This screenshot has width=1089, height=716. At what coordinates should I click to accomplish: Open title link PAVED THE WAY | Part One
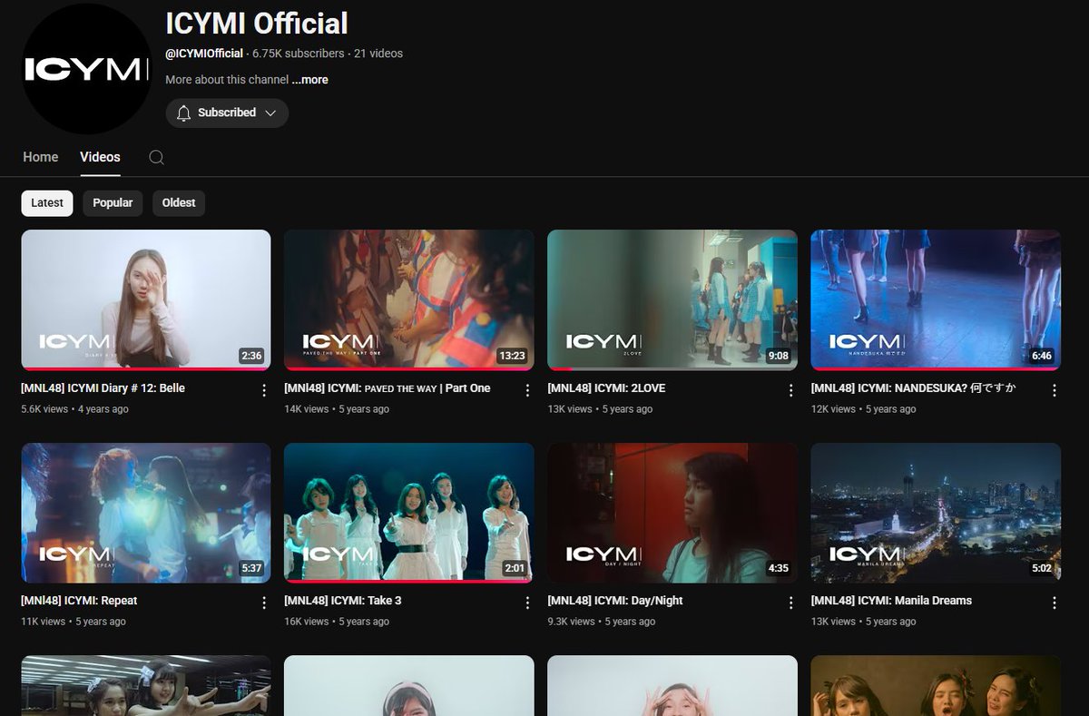388,388
